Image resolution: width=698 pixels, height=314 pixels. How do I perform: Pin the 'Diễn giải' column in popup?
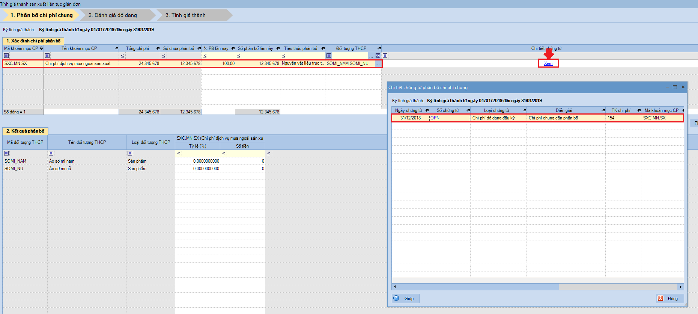[603, 110]
